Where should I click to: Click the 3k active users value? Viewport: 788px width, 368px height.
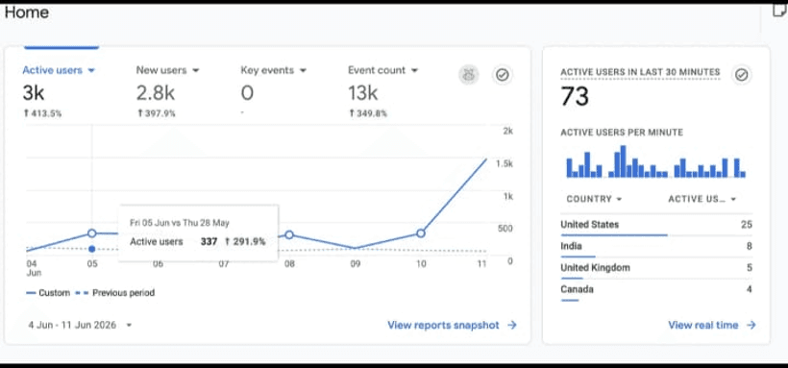34,93
